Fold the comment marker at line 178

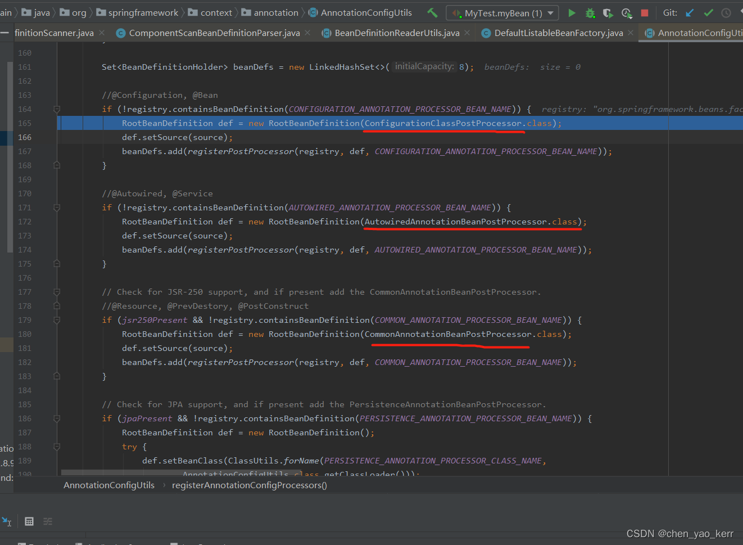57,306
